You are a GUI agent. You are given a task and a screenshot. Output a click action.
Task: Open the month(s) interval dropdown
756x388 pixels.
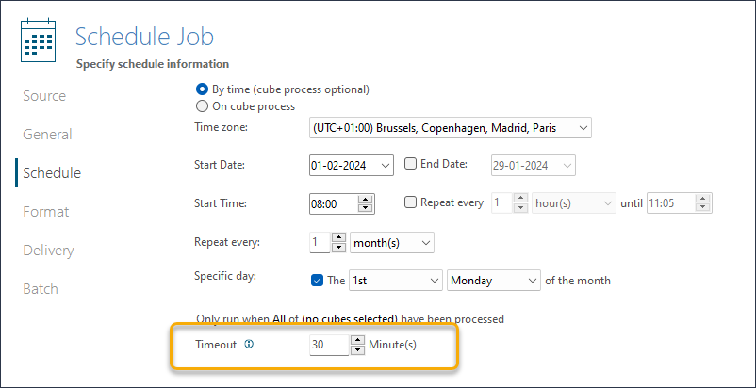tap(392, 243)
